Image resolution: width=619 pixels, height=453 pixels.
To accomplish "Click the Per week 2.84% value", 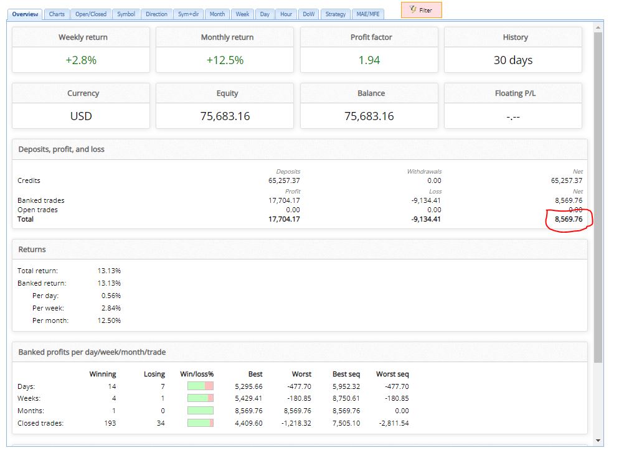I will tap(111, 308).
